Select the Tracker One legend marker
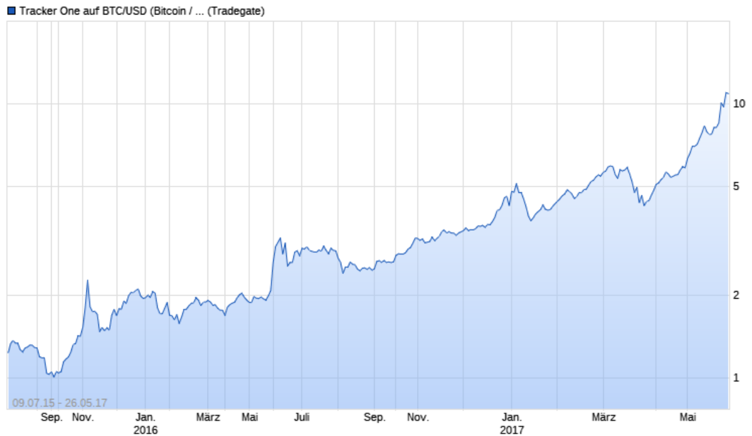The height and width of the screenshot is (436, 752). click(11, 9)
